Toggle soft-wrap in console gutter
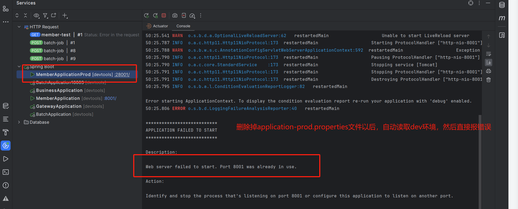Screen dimensions: 518x209 point(488,54)
